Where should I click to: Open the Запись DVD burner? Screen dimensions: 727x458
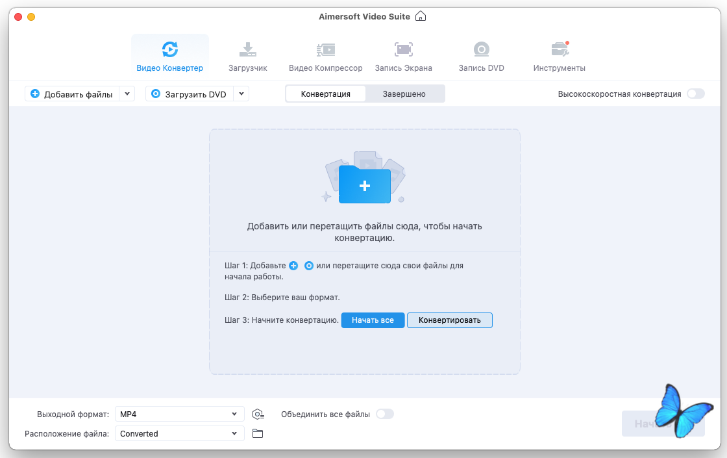click(481, 55)
